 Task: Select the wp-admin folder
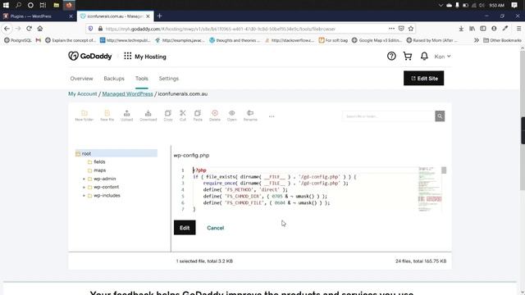coord(104,179)
